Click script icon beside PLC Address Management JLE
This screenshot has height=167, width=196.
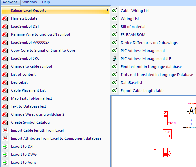click(115, 59)
